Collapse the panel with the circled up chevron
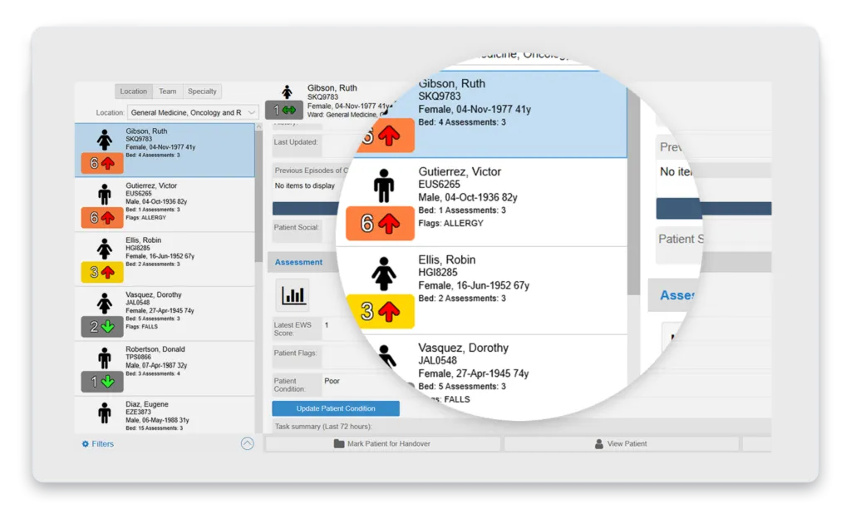The image size is (851, 524). [247, 443]
